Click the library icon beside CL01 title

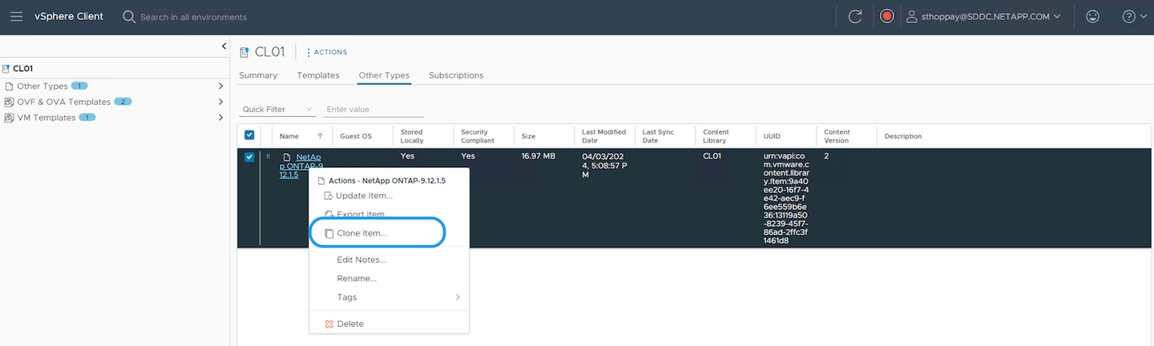pyautogui.click(x=244, y=52)
